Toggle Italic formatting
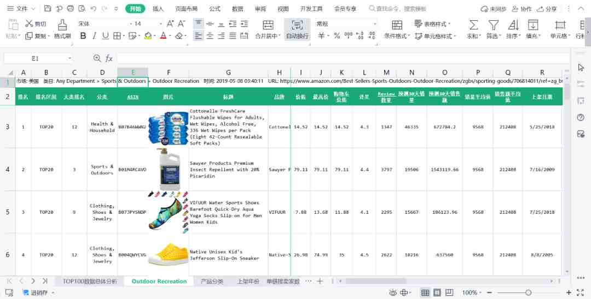591x299 pixels. pos(94,36)
